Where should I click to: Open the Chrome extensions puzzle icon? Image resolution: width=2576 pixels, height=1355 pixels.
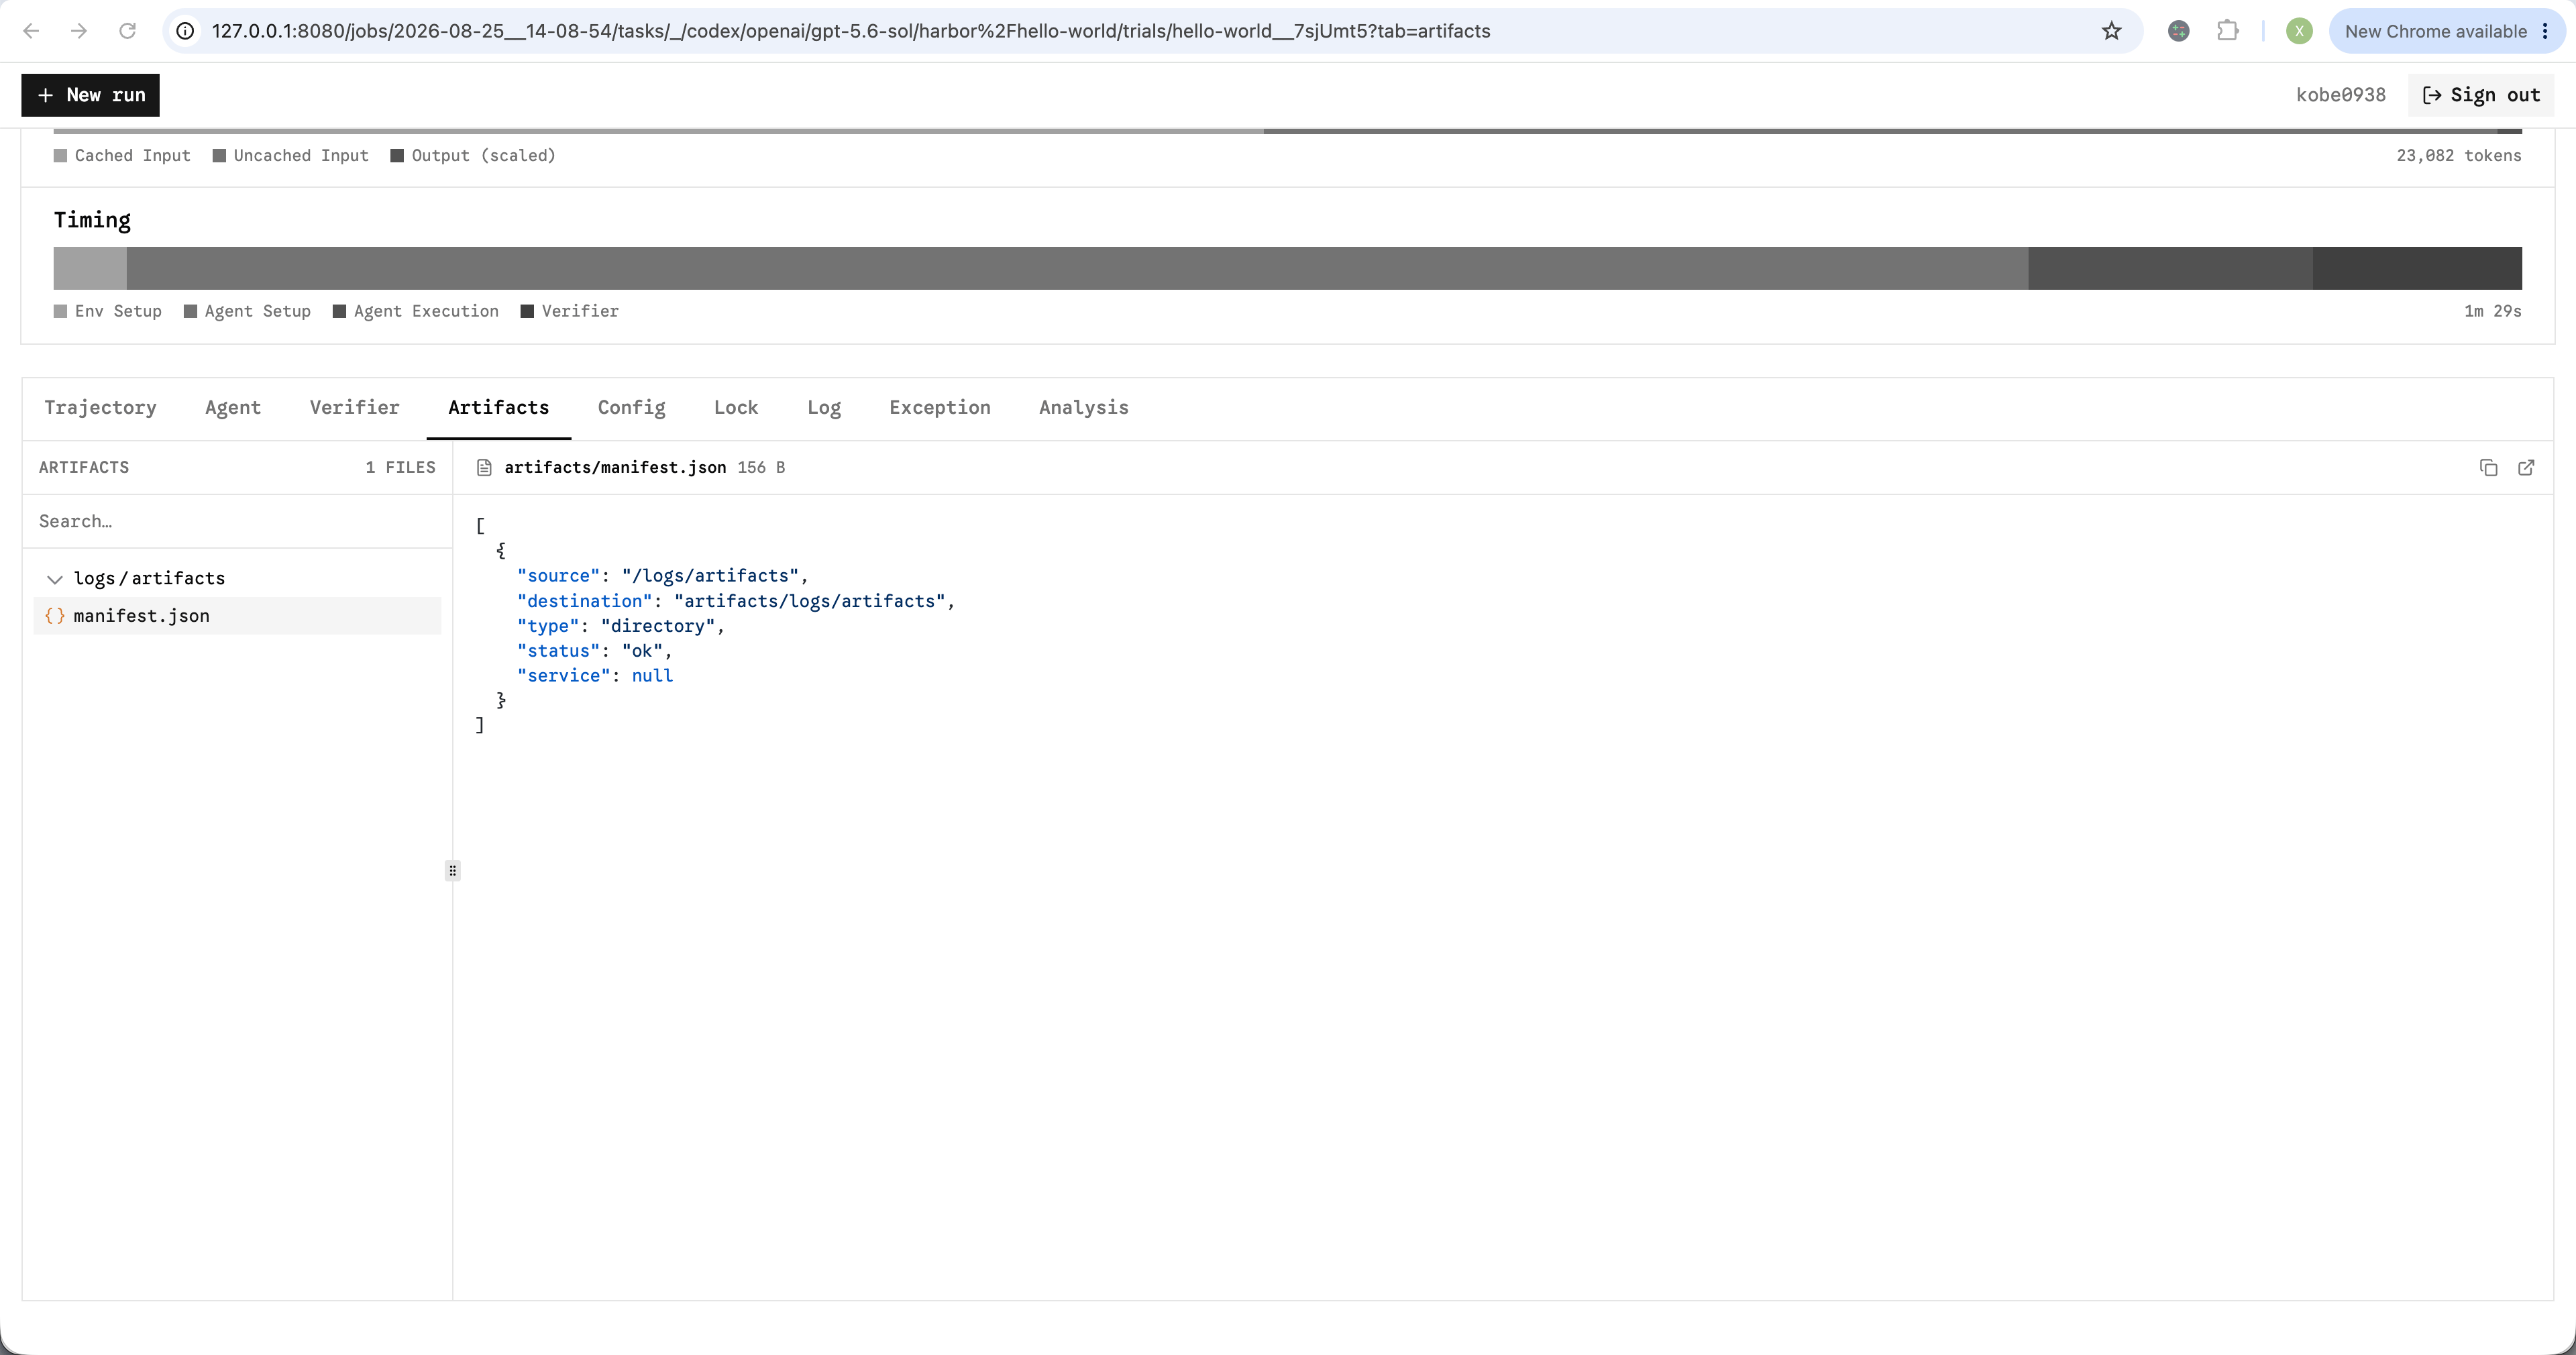(x=2227, y=31)
